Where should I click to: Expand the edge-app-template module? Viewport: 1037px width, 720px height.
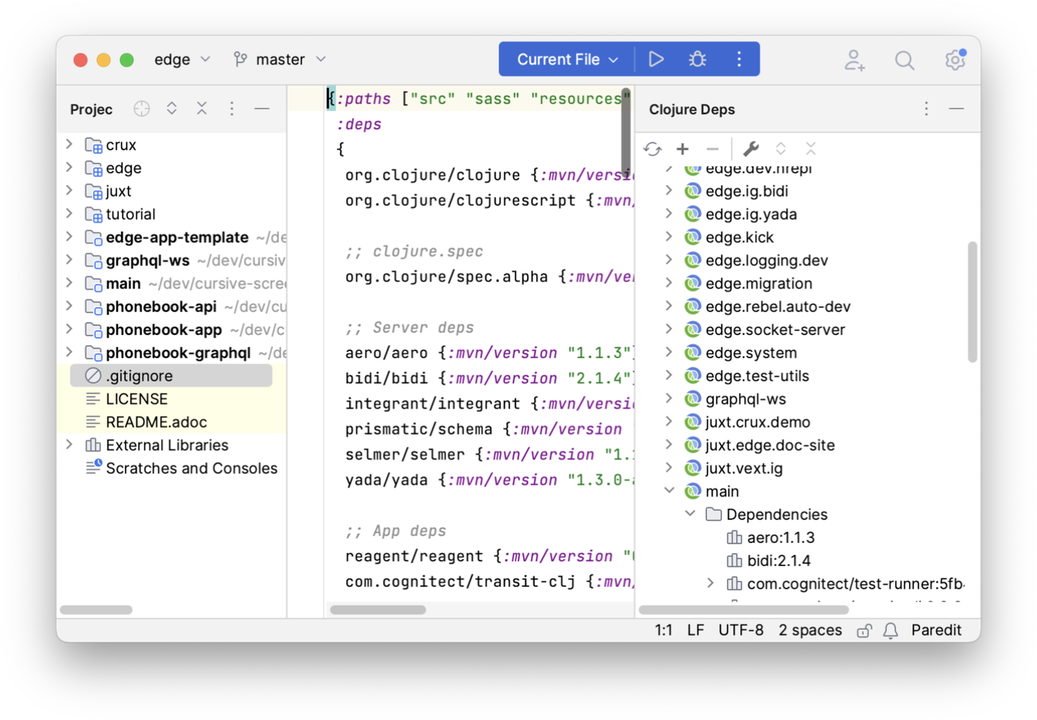(69, 236)
